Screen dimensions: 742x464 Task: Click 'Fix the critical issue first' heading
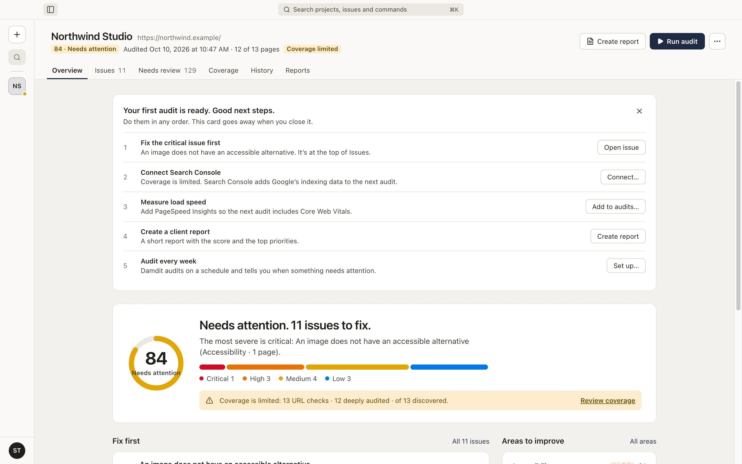[180, 143]
